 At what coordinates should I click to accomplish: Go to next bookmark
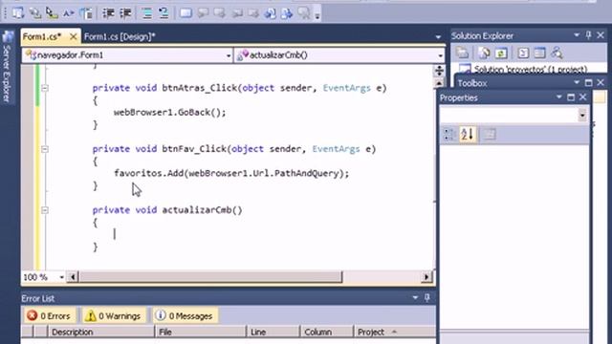point(219,13)
